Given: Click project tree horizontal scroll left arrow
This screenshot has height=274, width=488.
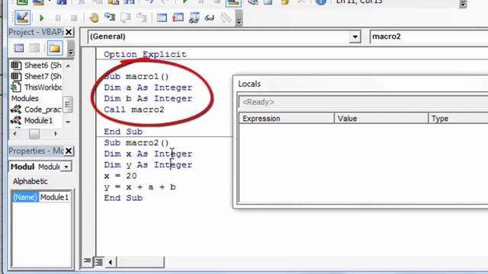Looking at the screenshot, I should pyautogui.click(x=15, y=134).
